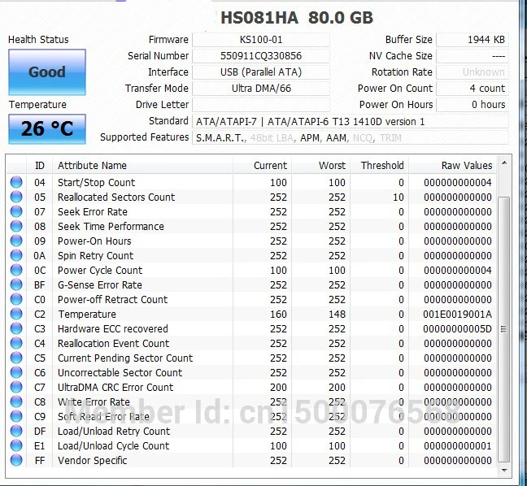Click status icon for Reallocated Sectors Count
Viewport: 527px width, 486px height.
point(16,197)
